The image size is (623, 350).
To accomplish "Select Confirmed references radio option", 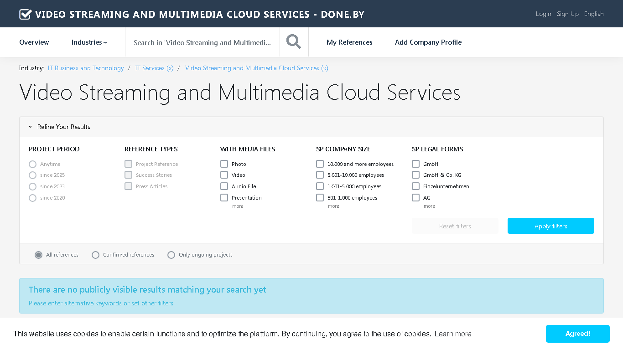I will pos(95,255).
